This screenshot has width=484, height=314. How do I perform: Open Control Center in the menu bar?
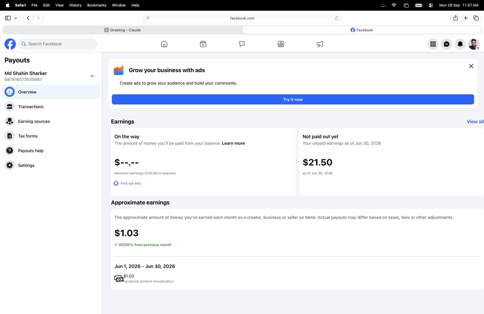pos(431,5)
